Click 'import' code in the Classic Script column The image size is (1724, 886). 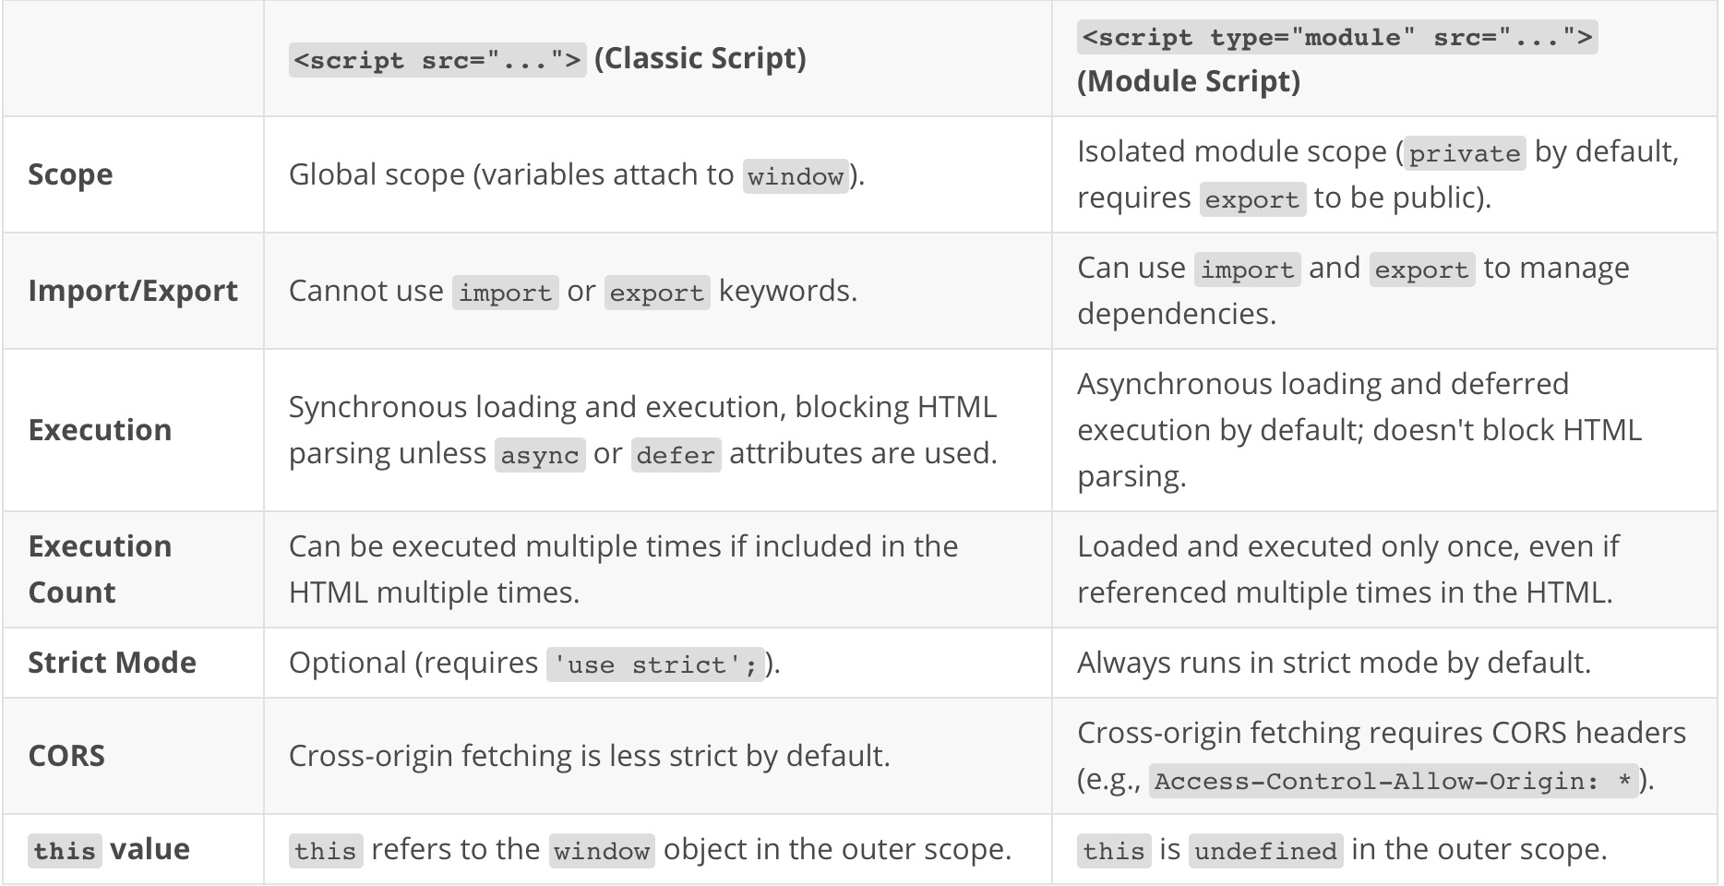(505, 293)
